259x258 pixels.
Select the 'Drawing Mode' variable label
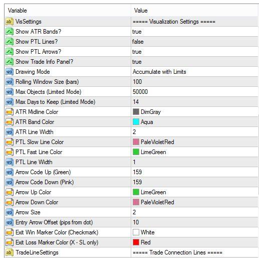pyautogui.click(x=33, y=72)
